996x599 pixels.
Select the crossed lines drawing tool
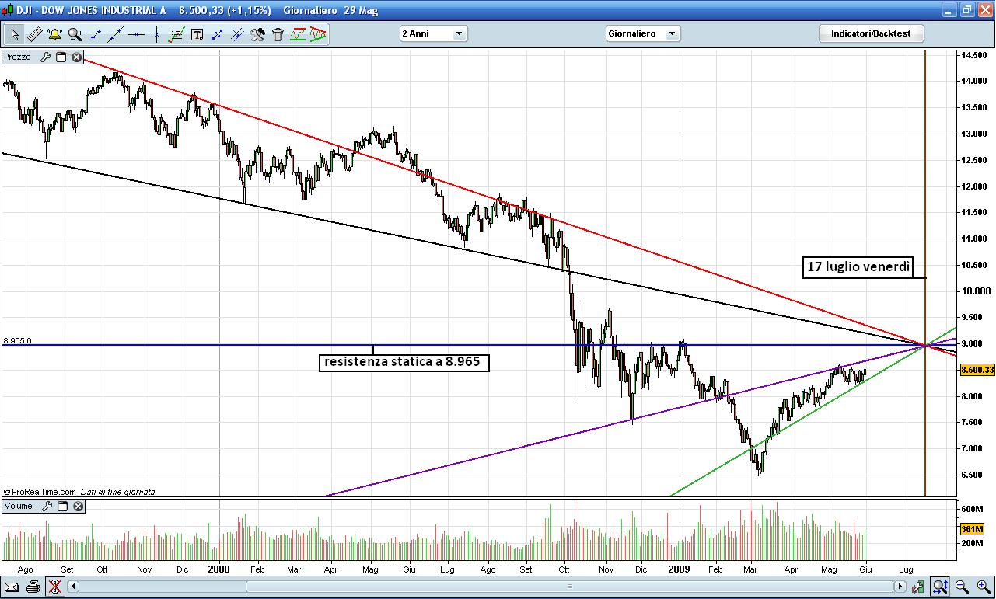coord(237,34)
